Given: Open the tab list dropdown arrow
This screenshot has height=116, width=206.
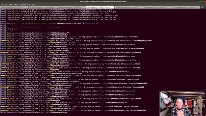Looking at the screenshot, I should coord(205,7).
